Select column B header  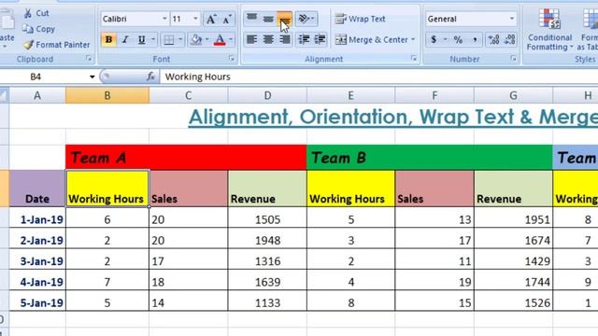pyautogui.click(x=107, y=95)
